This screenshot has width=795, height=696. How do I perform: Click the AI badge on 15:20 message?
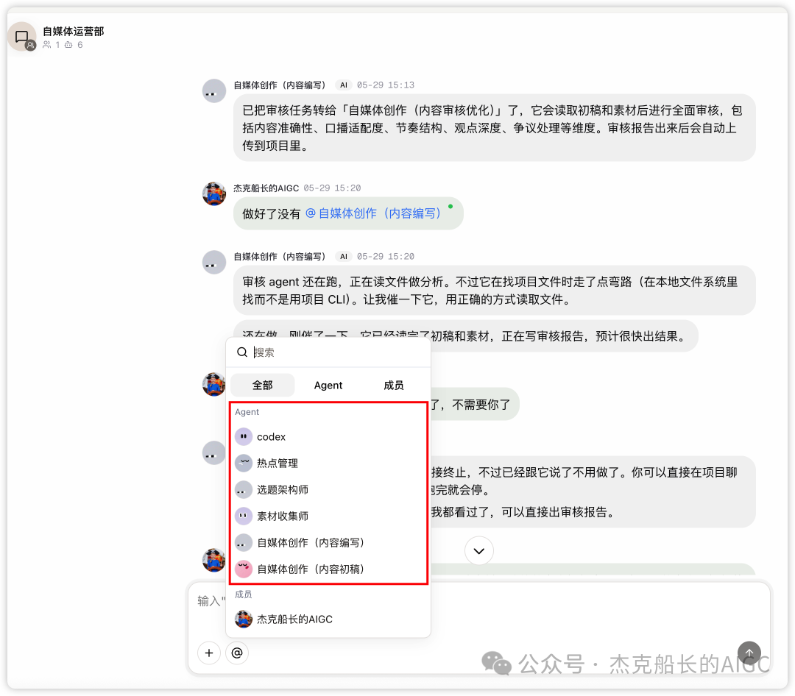click(x=344, y=257)
